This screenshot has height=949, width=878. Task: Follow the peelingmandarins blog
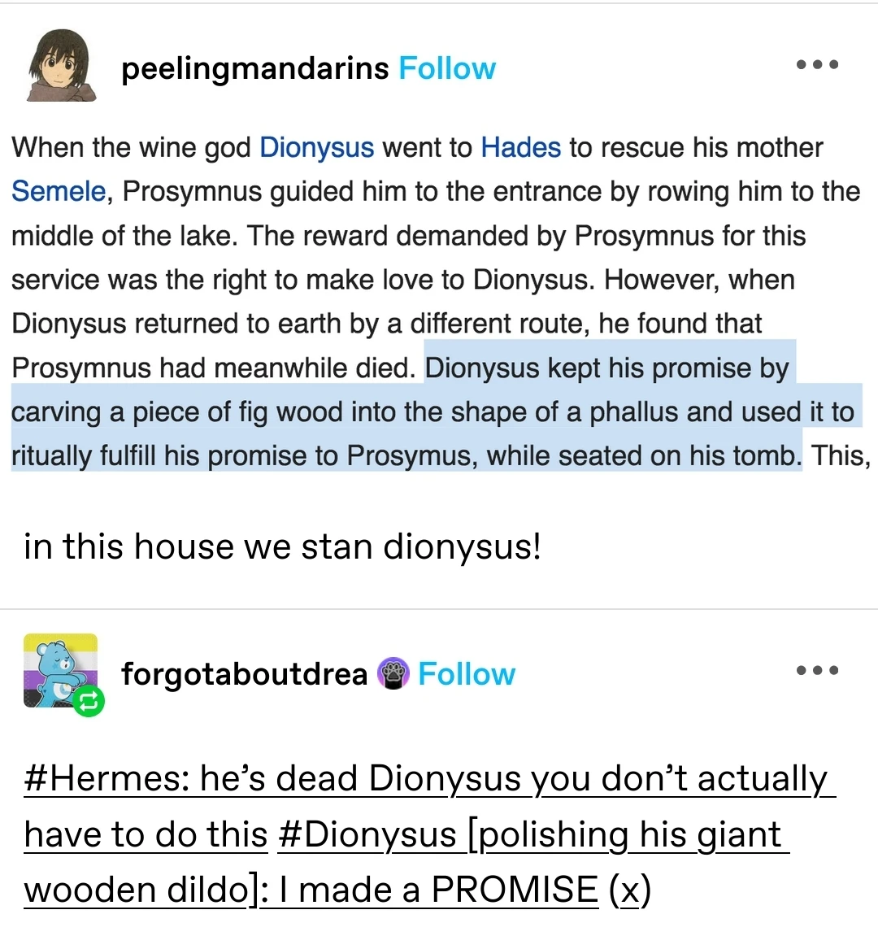(447, 68)
